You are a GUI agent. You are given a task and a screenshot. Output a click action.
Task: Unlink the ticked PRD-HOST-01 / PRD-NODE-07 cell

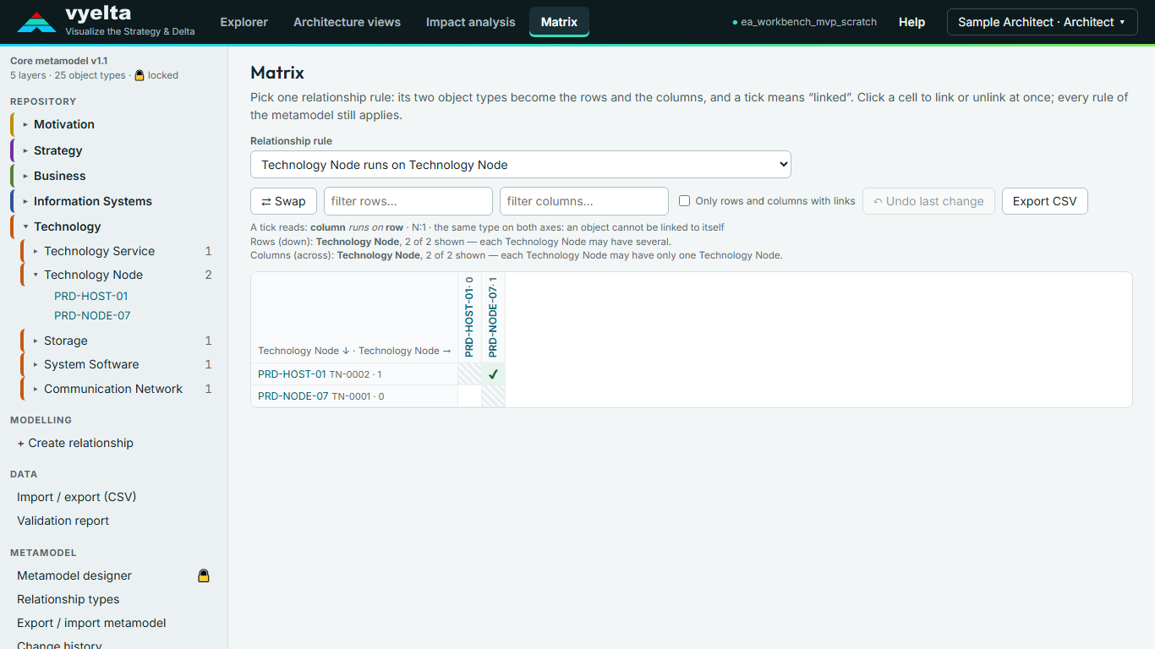tap(493, 374)
